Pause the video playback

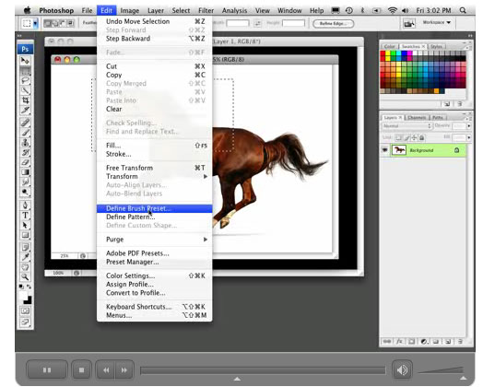pyautogui.click(x=47, y=369)
